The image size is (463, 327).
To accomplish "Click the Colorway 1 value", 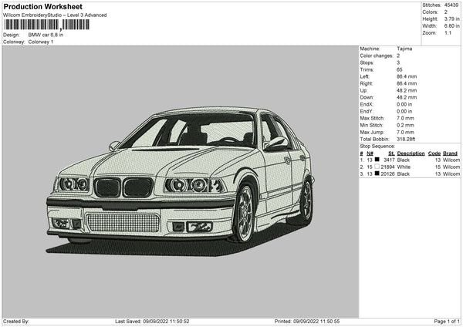I will [x=41, y=42].
